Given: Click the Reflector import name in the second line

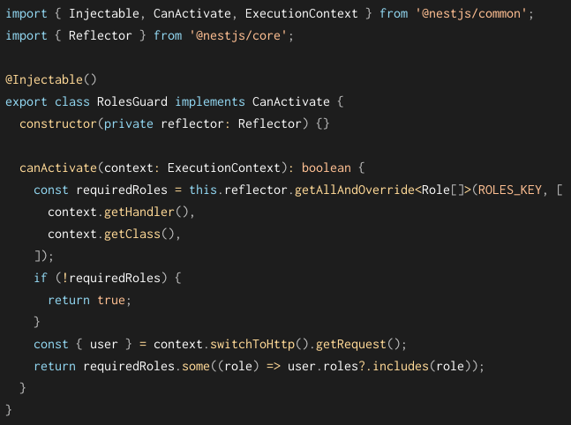Looking at the screenshot, I should (101, 35).
